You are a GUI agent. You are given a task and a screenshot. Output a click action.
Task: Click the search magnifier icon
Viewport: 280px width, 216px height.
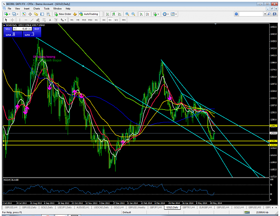tap(269, 14)
